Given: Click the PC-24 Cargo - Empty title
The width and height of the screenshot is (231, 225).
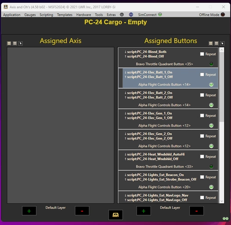Looking at the screenshot, I should (115, 22).
